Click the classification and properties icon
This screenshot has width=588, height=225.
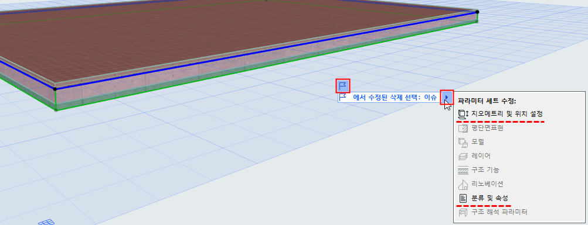(x=463, y=198)
